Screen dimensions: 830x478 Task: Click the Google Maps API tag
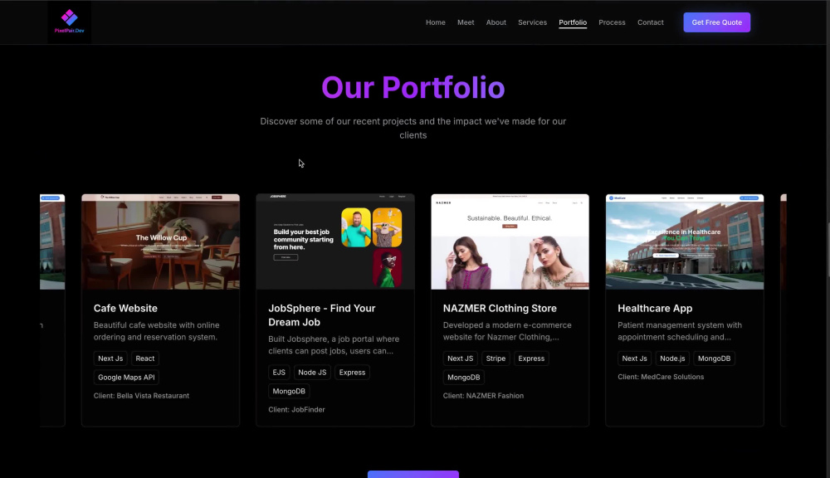(x=126, y=378)
